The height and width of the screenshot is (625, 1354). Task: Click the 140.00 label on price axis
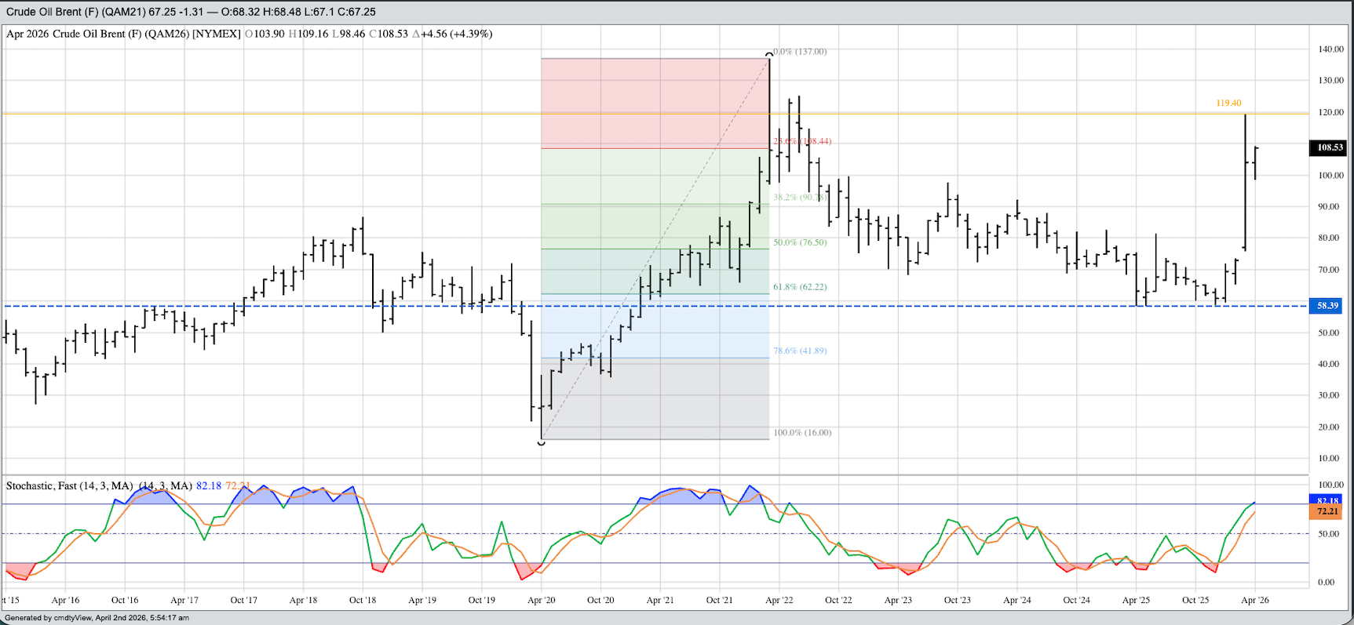(1330, 49)
